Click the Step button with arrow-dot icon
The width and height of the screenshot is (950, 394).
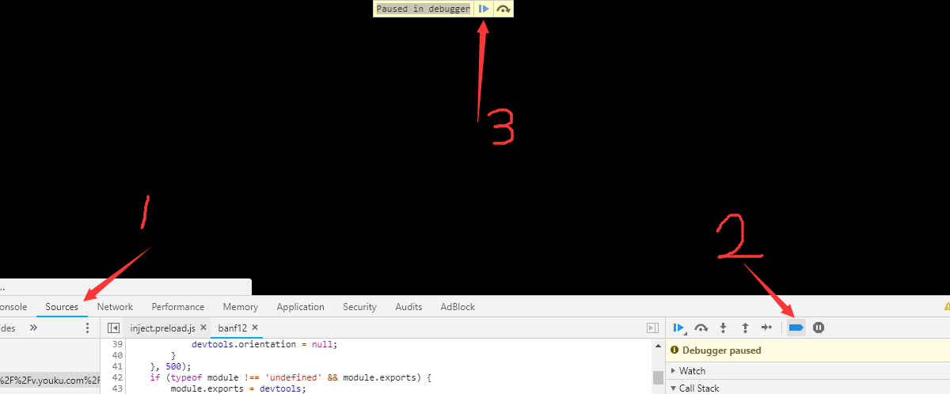click(x=766, y=328)
